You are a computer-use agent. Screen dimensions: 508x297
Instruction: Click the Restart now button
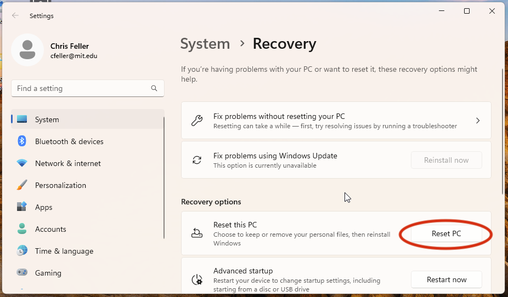pos(447,279)
